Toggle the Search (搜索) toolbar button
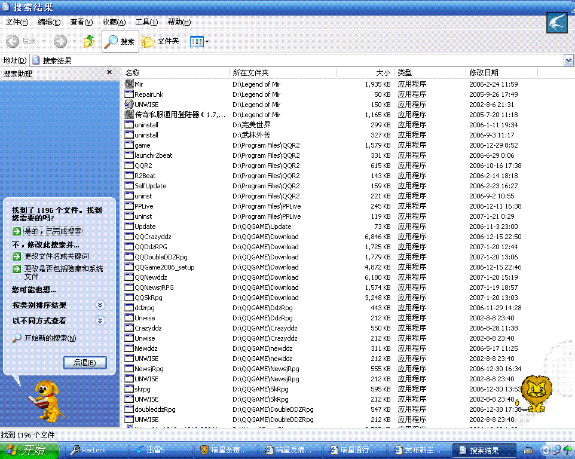 click(x=120, y=41)
